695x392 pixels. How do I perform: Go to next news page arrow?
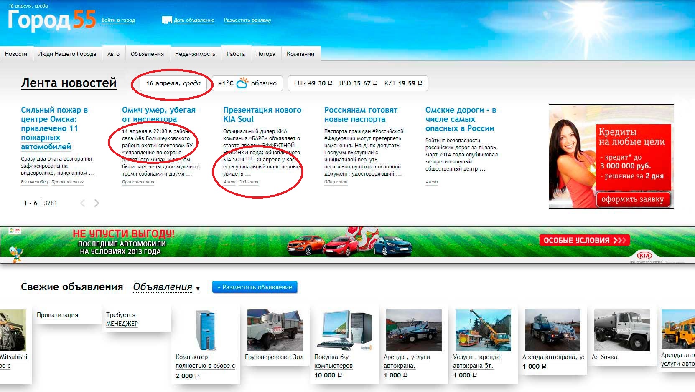click(x=97, y=203)
